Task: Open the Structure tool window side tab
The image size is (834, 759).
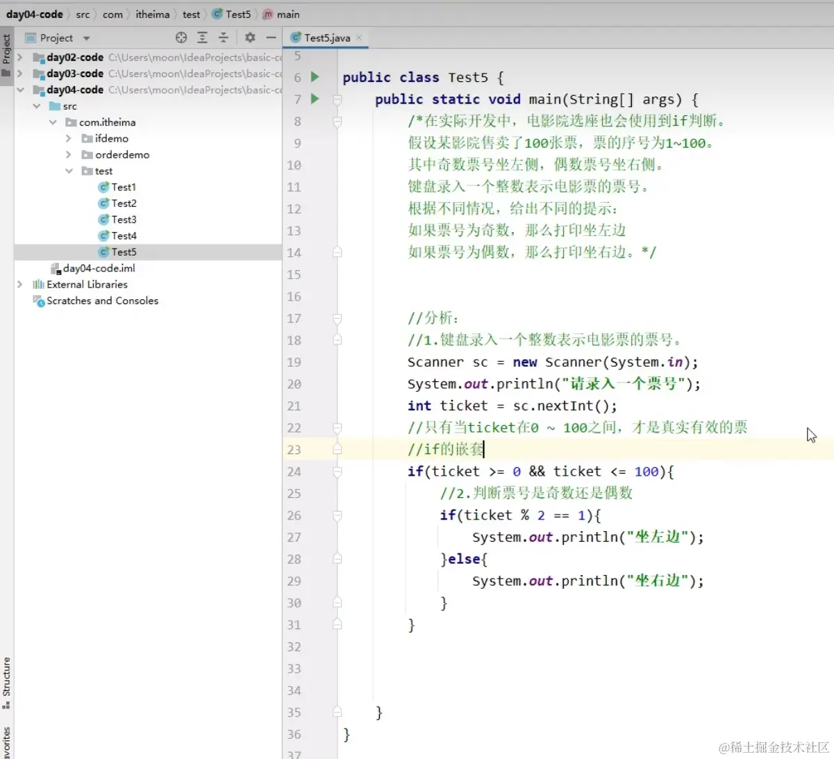Action: (x=6, y=682)
